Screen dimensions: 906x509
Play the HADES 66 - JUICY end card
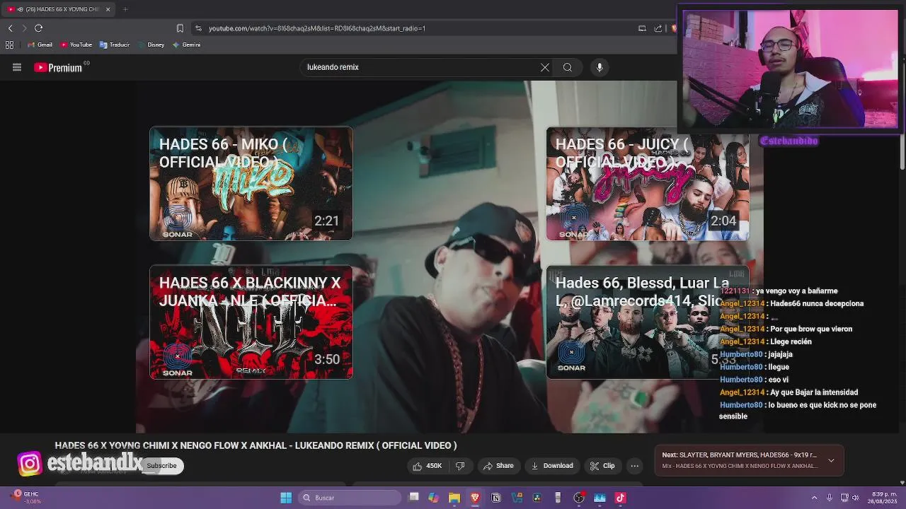[648, 184]
